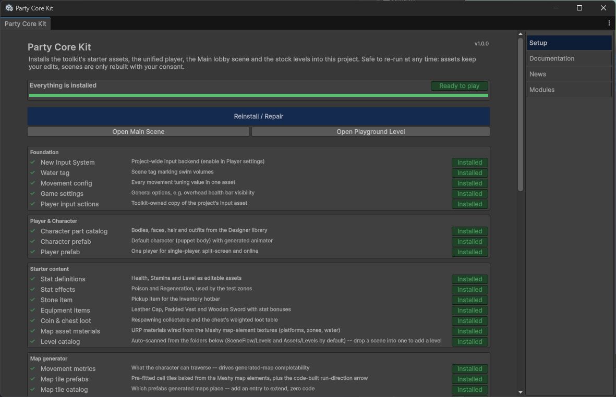The width and height of the screenshot is (616, 397).
Task: Click checkmark icon beside Water tag
Action: click(x=33, y=172)
